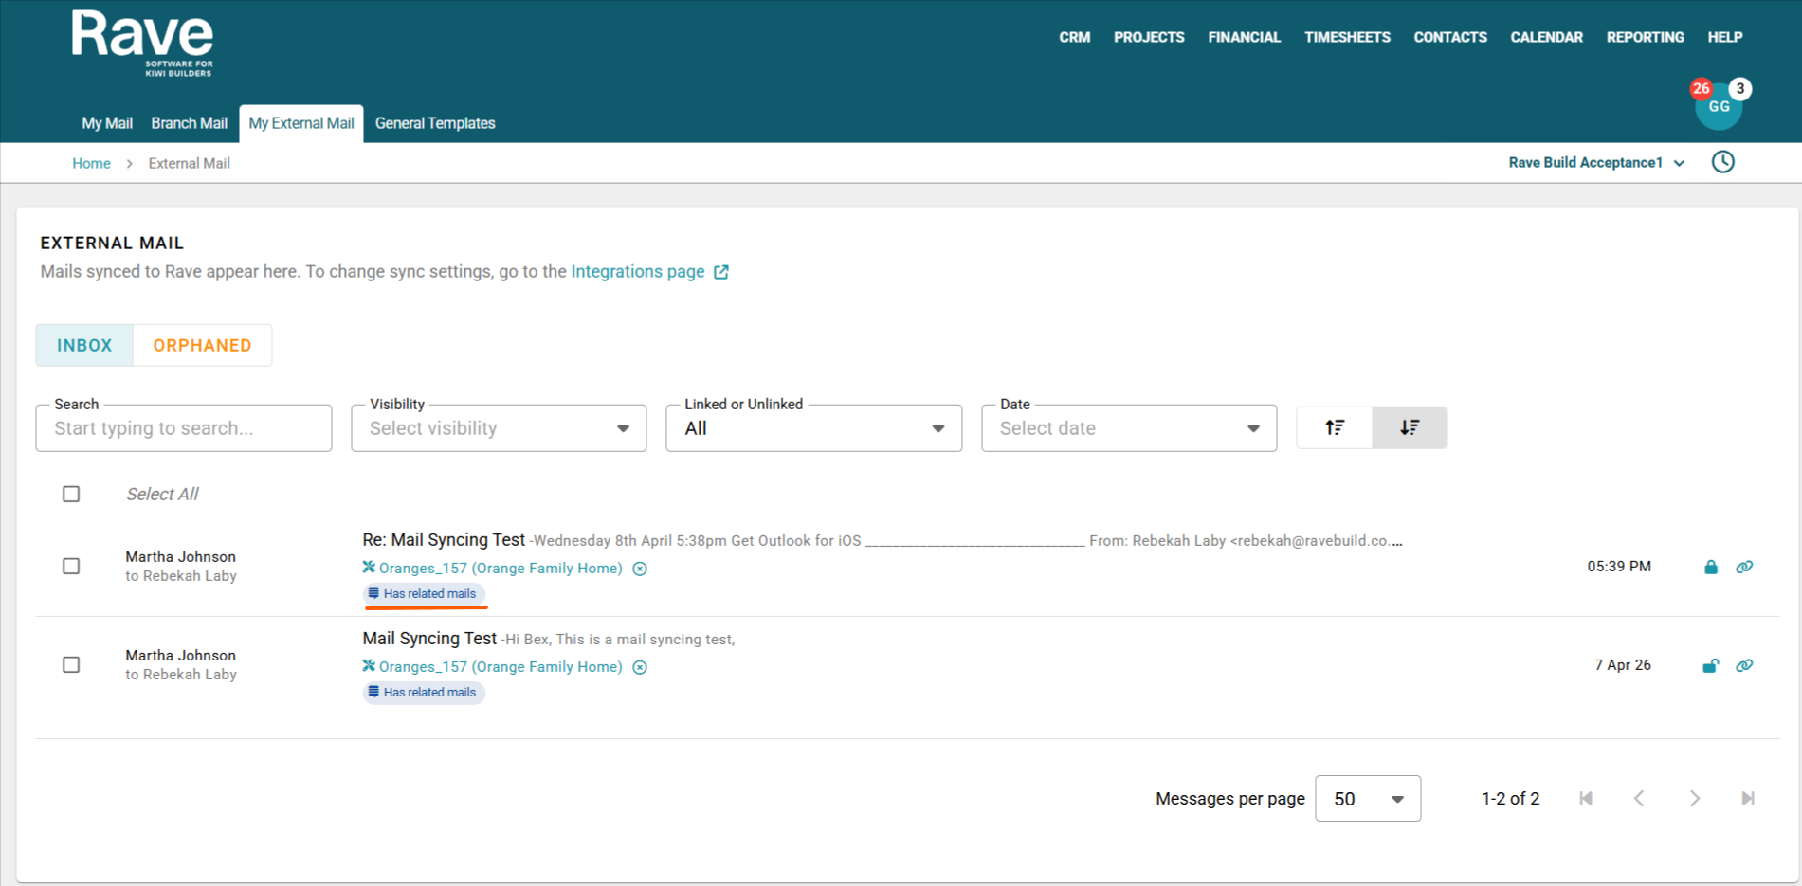Open the CALENDAR menu
1802x886 pixels.
pos(1547,37)
